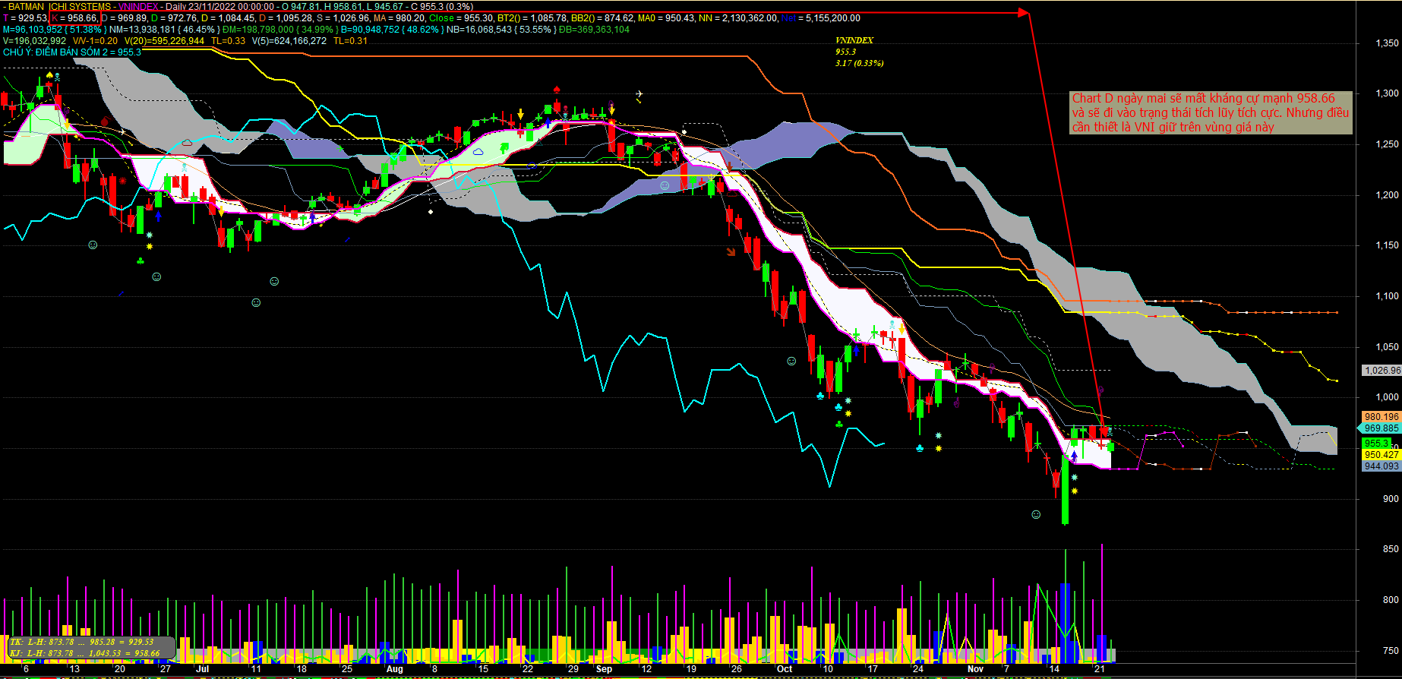Screen dimensions: 1402x679
Task: Click the NM=13,938,181 reading
Action: coord(142,30)
